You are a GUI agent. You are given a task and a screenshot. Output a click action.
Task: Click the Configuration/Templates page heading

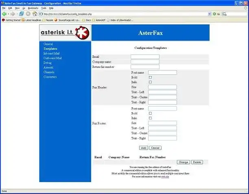(151, 48)
